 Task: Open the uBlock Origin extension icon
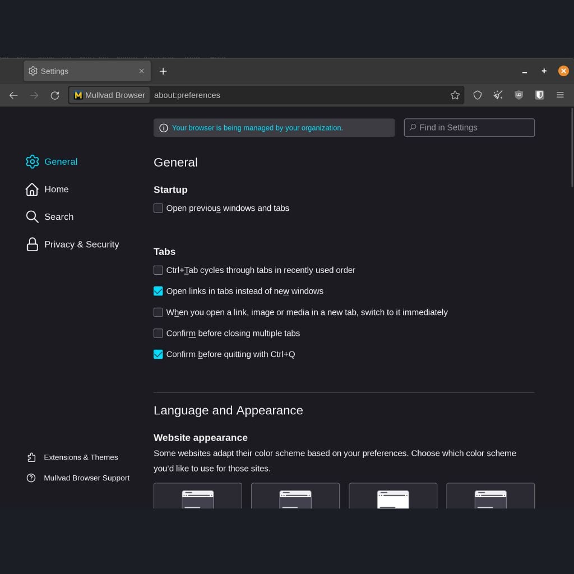tap(519, 95)
